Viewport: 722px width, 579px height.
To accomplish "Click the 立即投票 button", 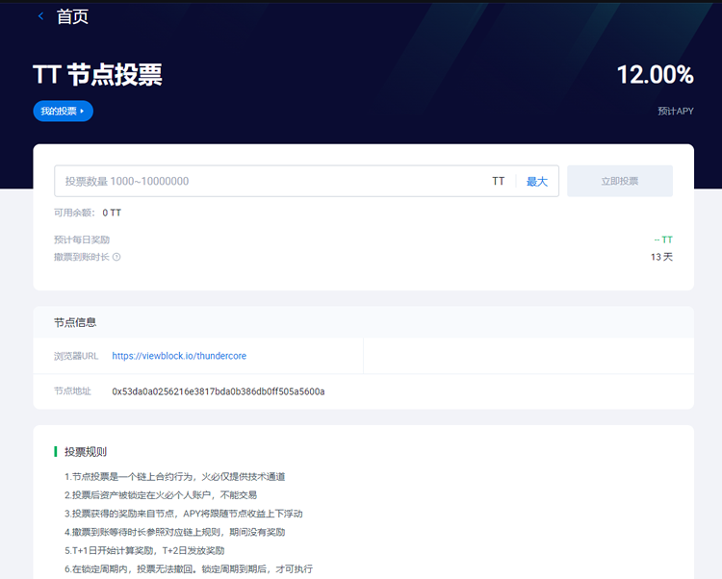I will (620, 181).
